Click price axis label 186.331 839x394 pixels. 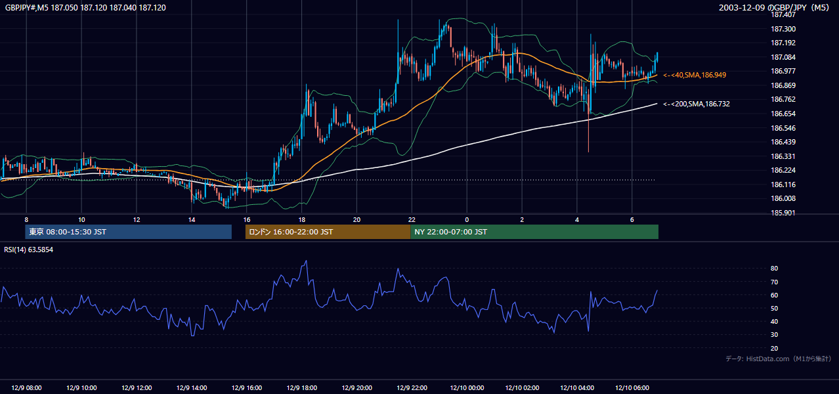[x=784, y=156]
